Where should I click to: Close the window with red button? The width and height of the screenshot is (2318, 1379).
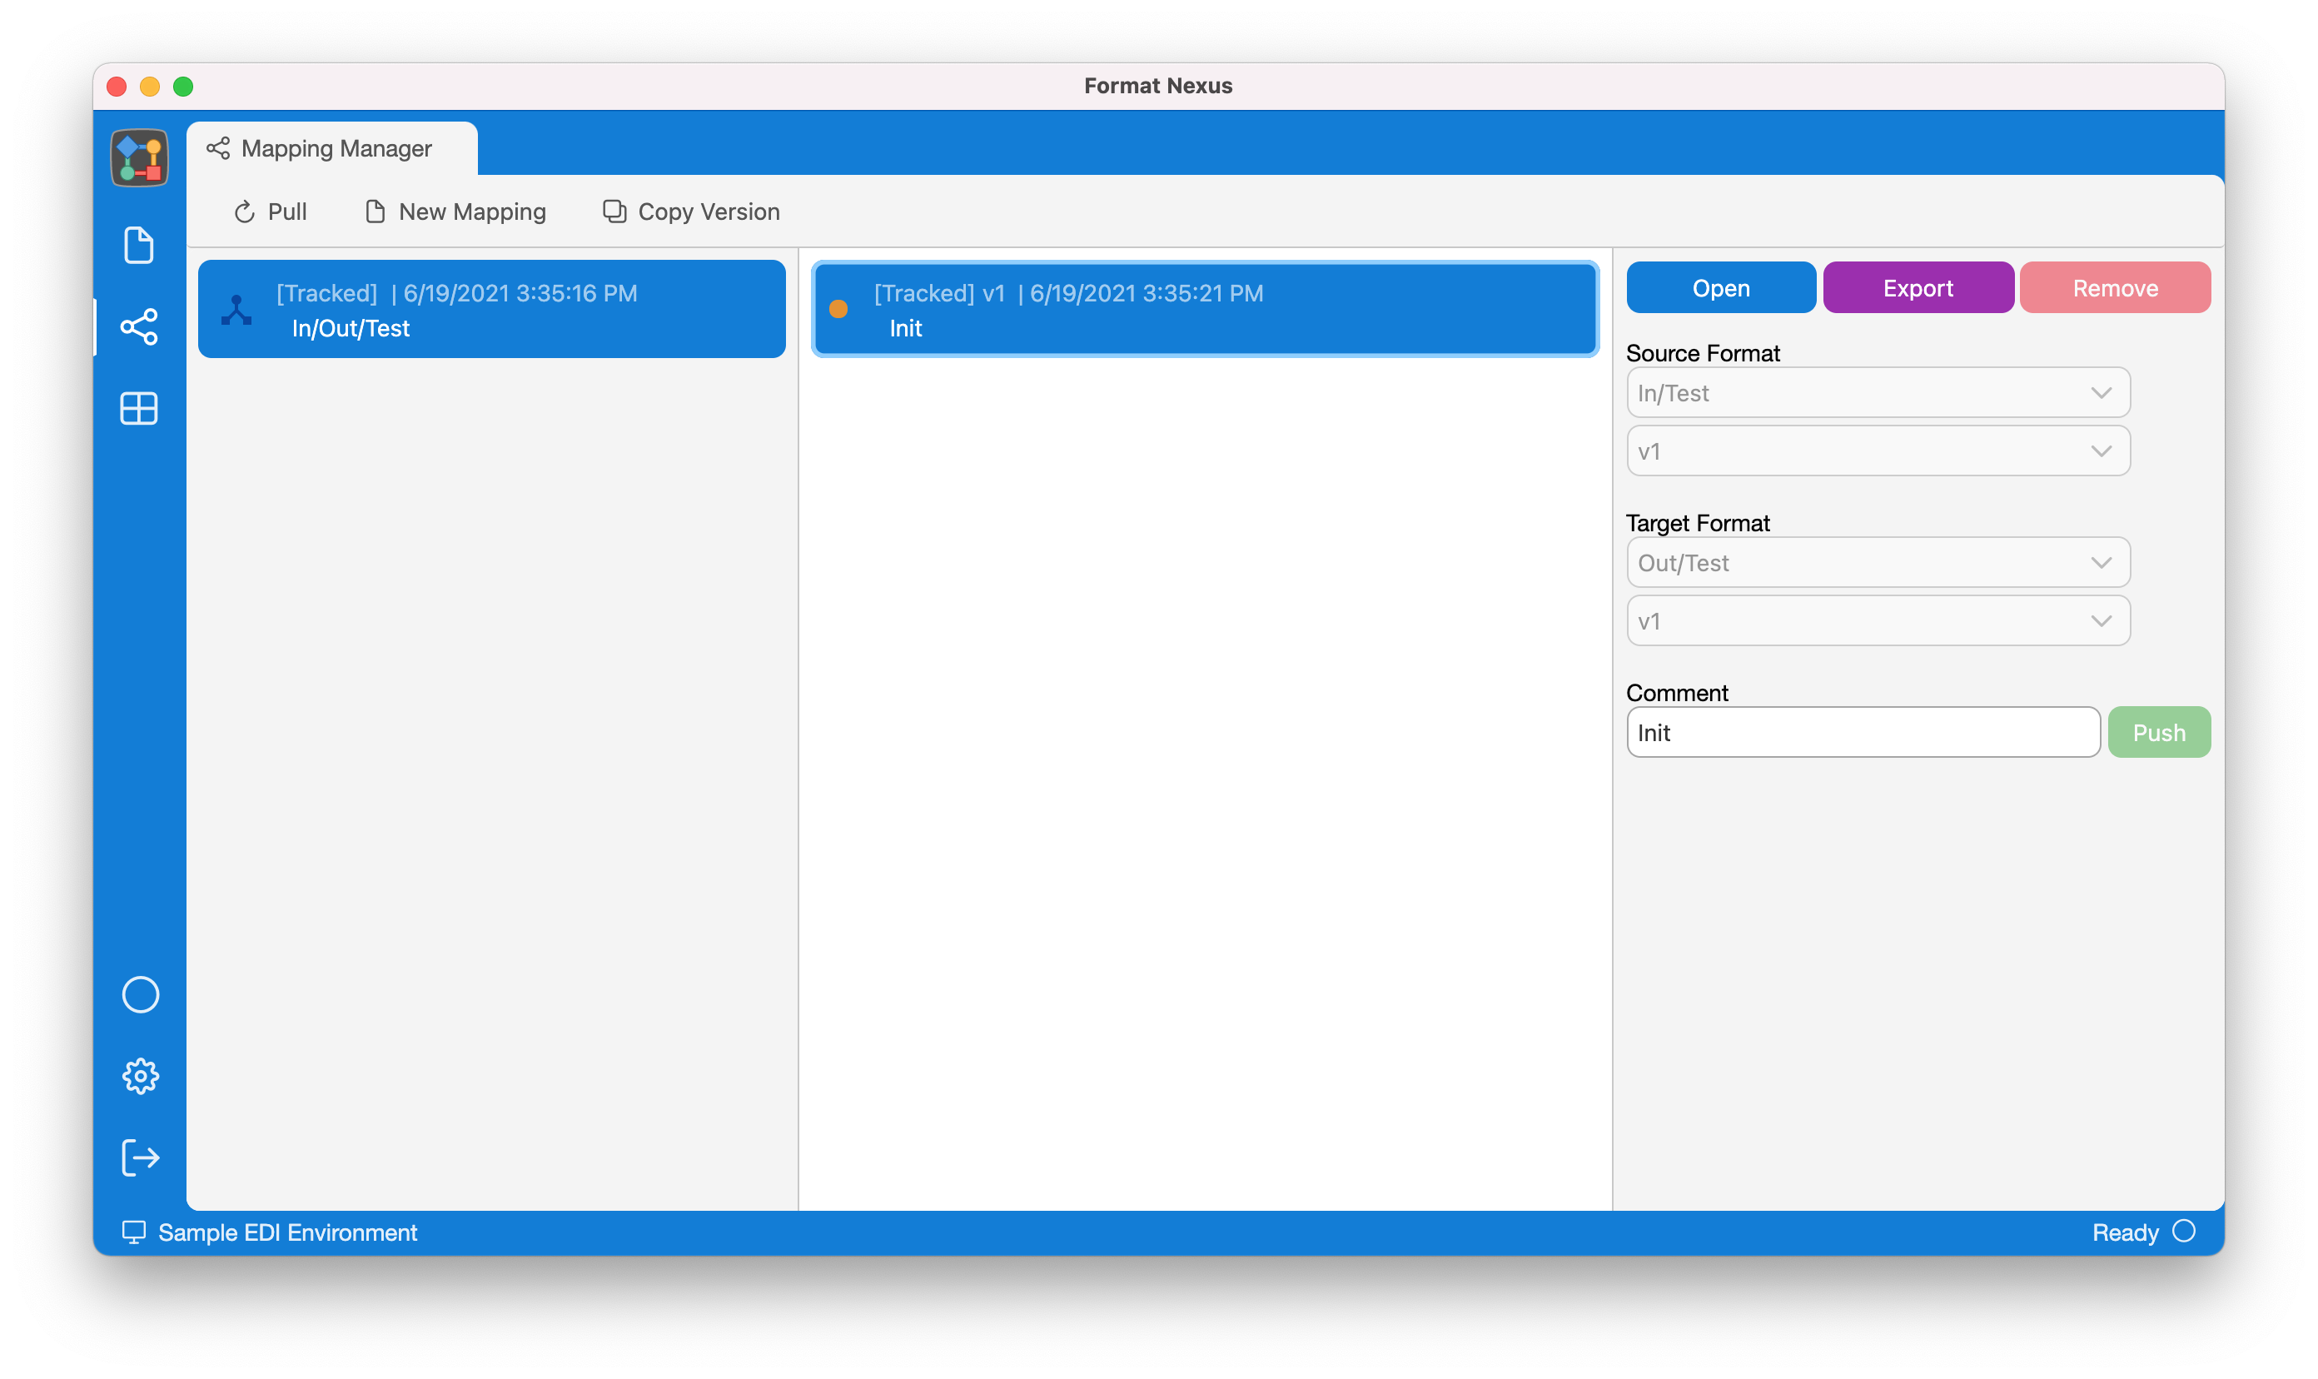tap(117, 87)
